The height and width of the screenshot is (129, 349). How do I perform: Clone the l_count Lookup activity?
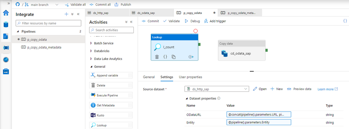(174, 57)
